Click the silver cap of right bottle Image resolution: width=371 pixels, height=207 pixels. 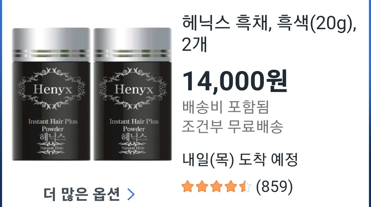tap(133, 45)
